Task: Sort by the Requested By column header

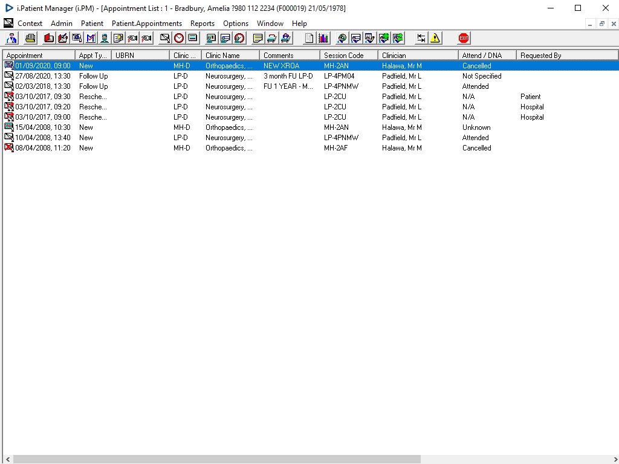Action: coord(567,55)
